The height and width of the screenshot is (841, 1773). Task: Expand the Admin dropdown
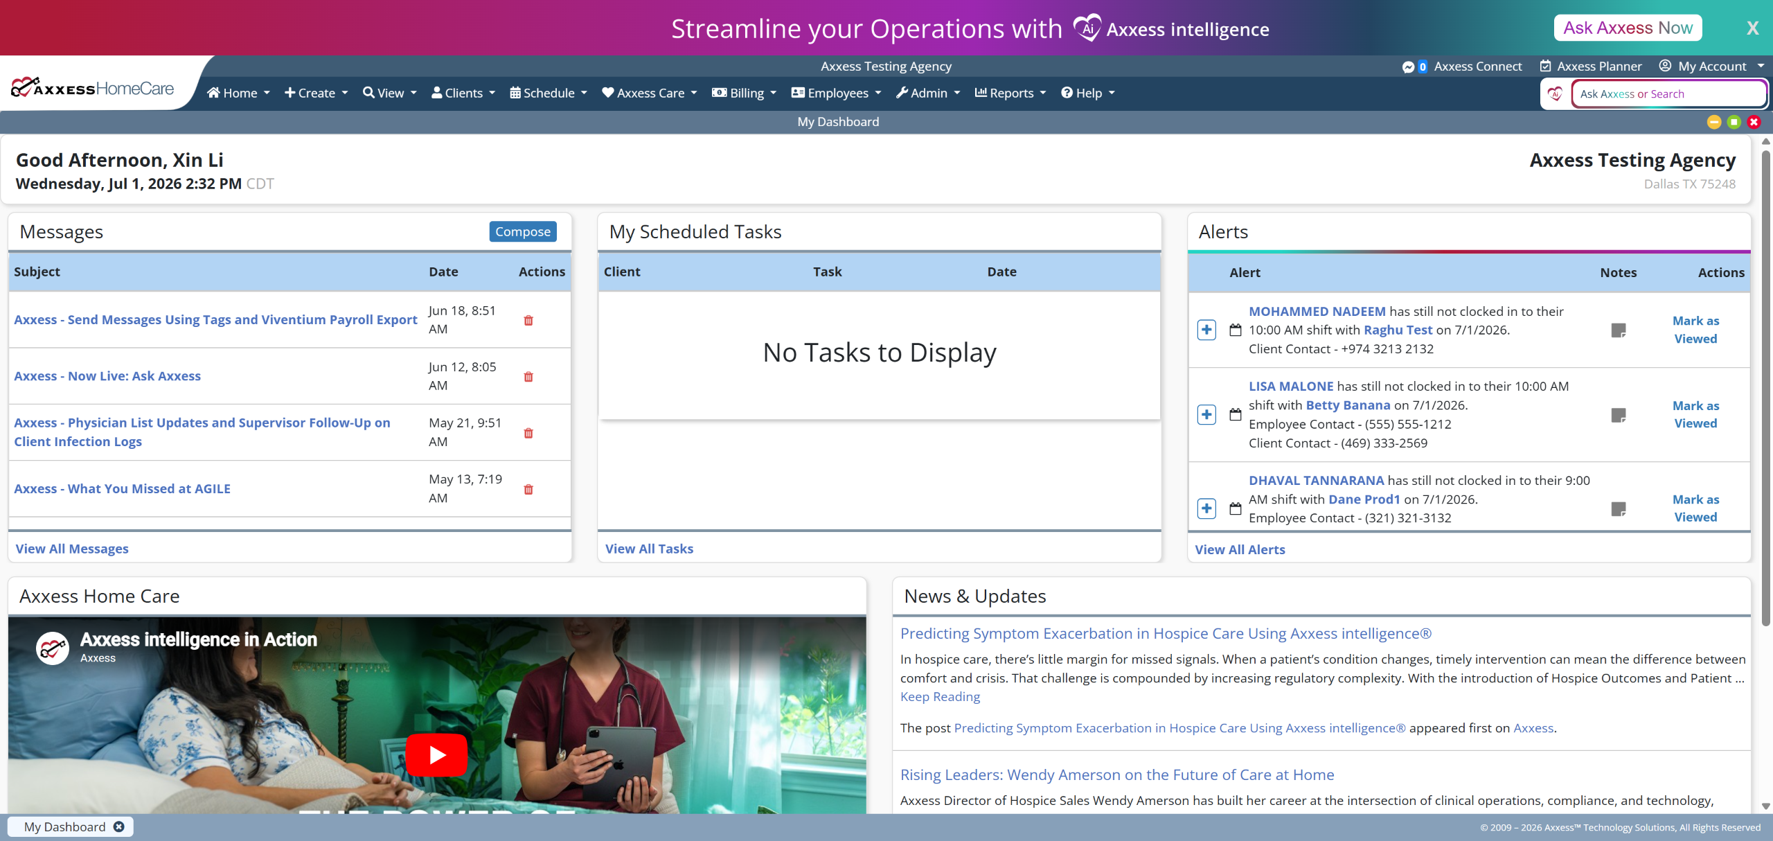click(928, 93)
